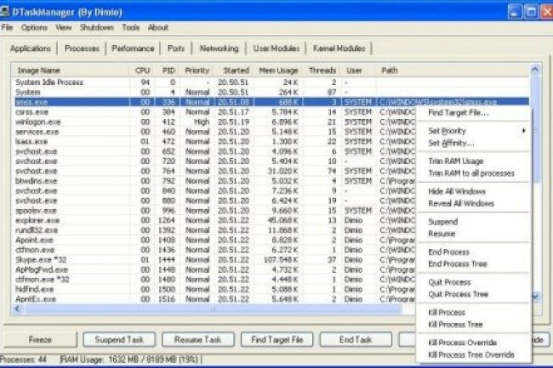Choose End Process in context menu
Image resolution: width=553 pixels, height=368 pixels.
[x=474, y=252]
